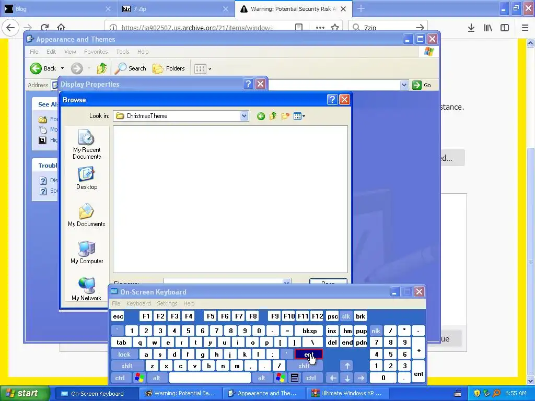535x401 pixels.
Task: Toggle slk scroll lock key
Action: click(x=346, y=316)
